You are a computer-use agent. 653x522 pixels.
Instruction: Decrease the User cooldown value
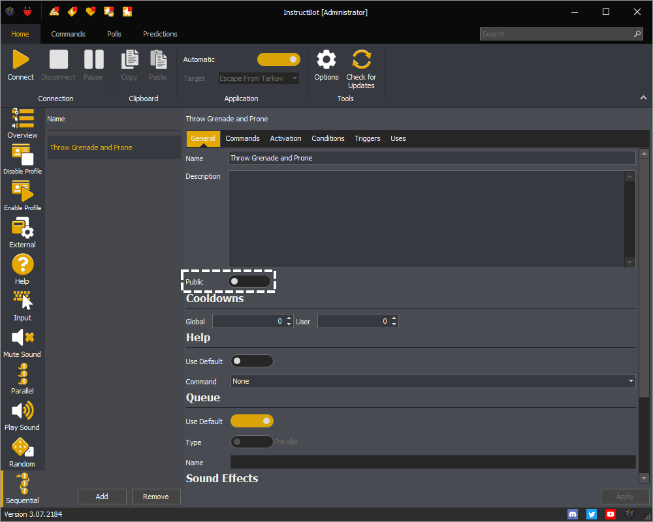[x=394, y=324]
